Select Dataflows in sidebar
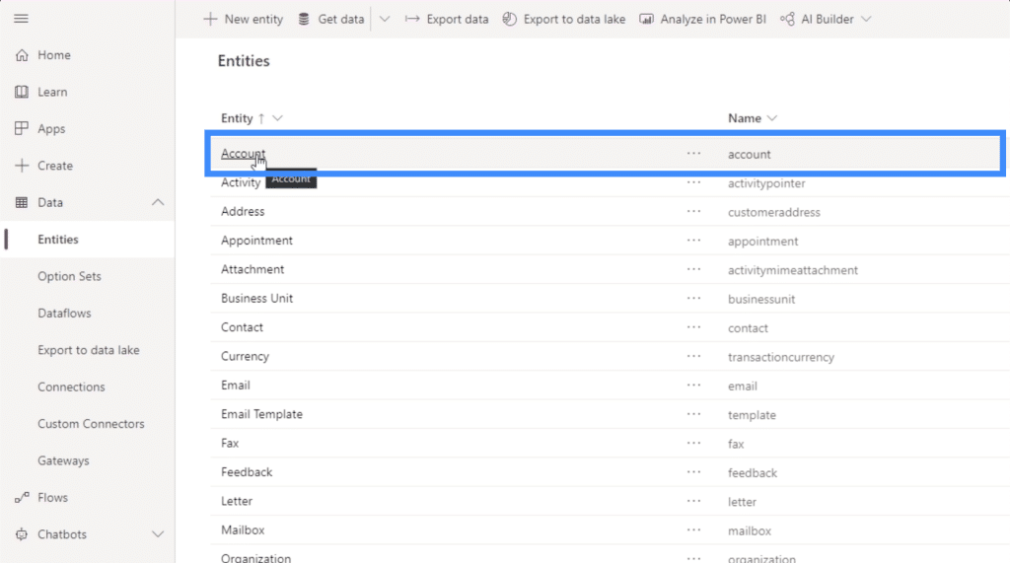The image size is (1010, 563). [64, 314]
